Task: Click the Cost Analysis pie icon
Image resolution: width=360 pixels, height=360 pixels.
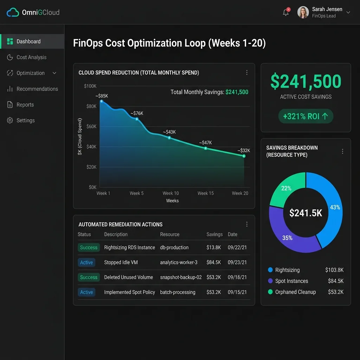Action: tap(10, 57)
